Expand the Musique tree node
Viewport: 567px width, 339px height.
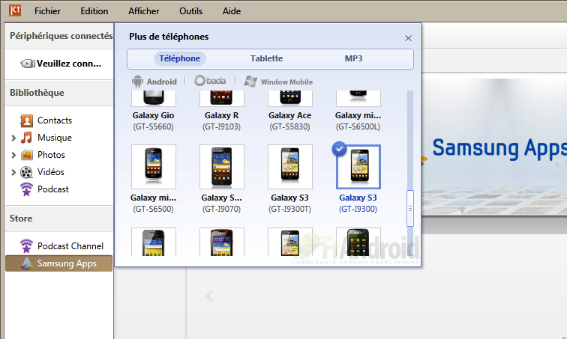click(x=13, y=138)
